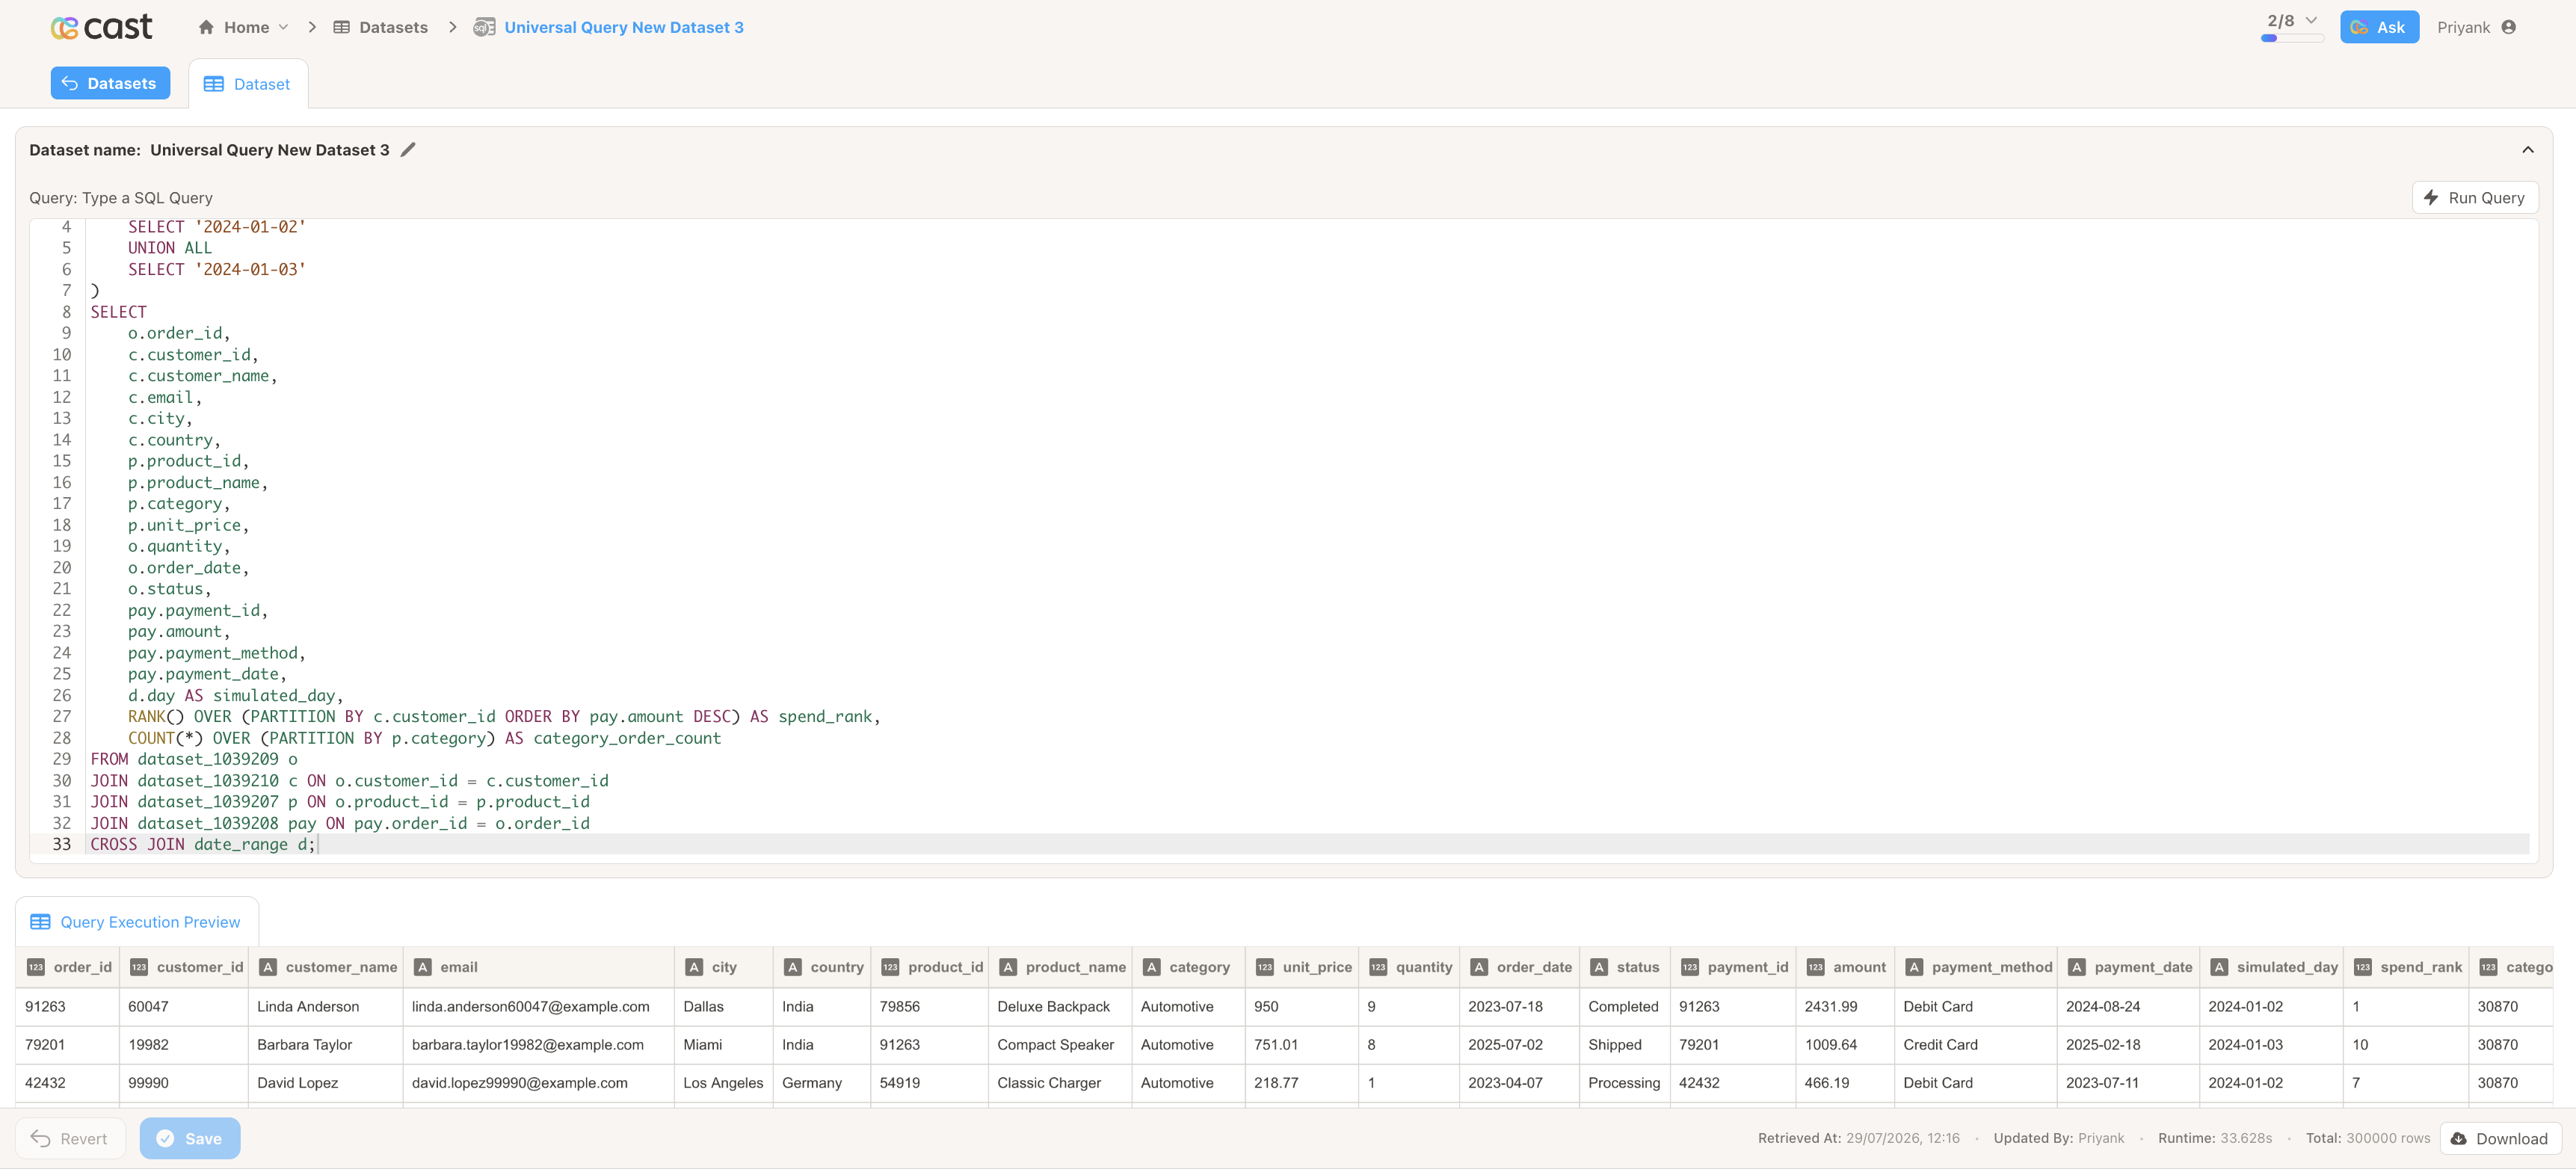Click the SQL dataset icon in breadcrumb
Viewport: 2576px width, 1172px height.
[484, 27]
